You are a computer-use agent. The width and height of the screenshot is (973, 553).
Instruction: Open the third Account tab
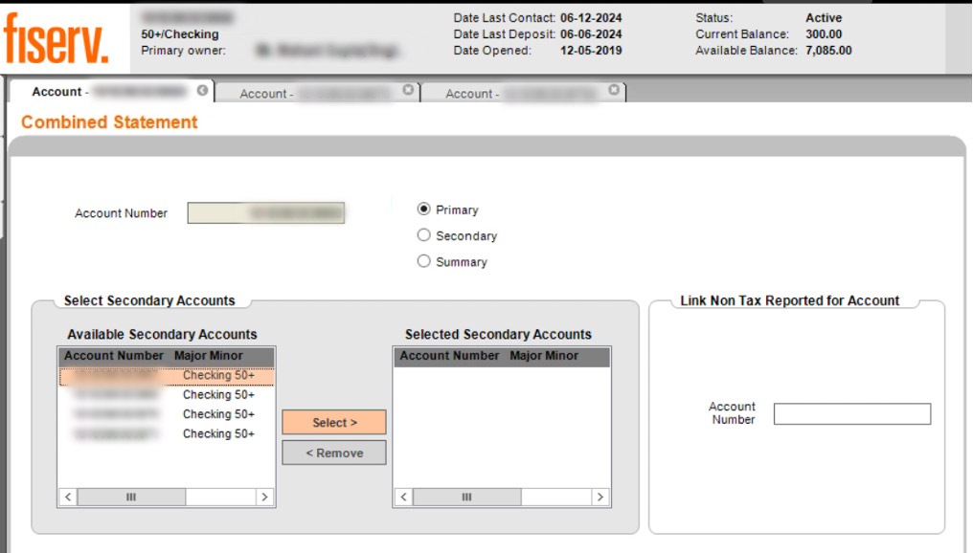[x=512, y=93]
